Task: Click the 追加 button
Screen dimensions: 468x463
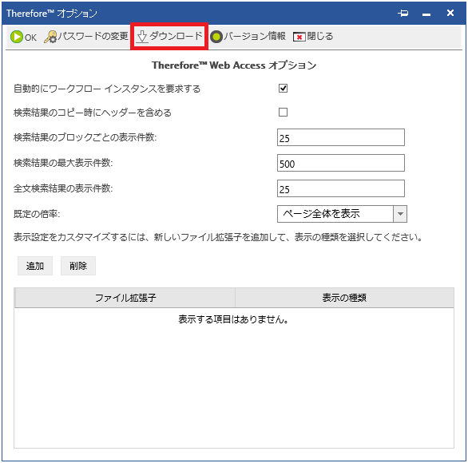Action: 35,266
